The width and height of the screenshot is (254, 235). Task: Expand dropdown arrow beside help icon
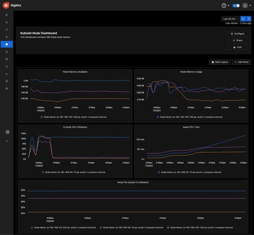point(229,6)
